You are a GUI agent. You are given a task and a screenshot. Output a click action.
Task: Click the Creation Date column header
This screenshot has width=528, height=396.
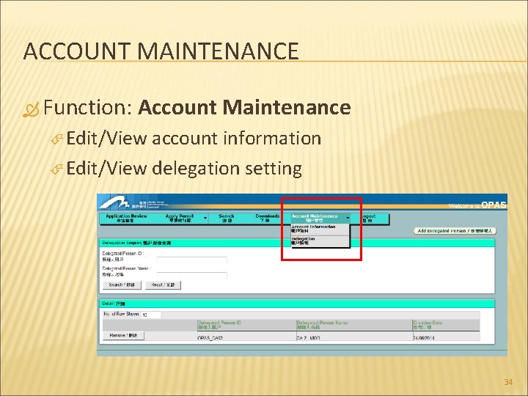click(446, 325)
